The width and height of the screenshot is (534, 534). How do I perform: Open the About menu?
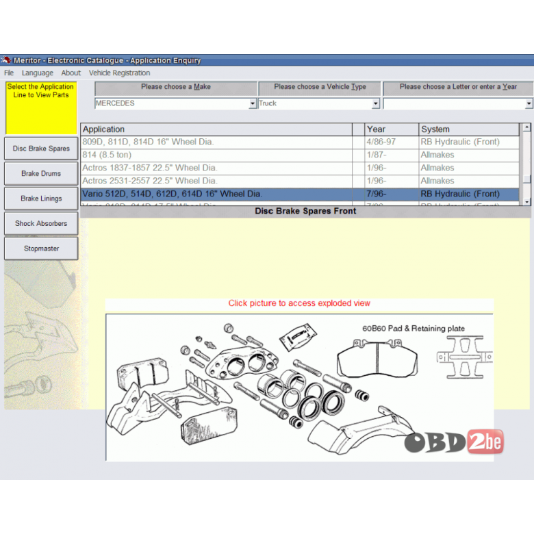(x=71, y=73)
